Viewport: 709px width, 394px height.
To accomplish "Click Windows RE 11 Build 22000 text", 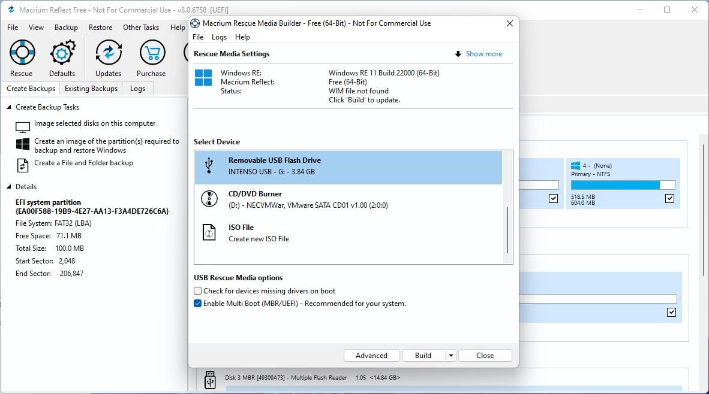I will pyautogui.click(x=384, y=73).
